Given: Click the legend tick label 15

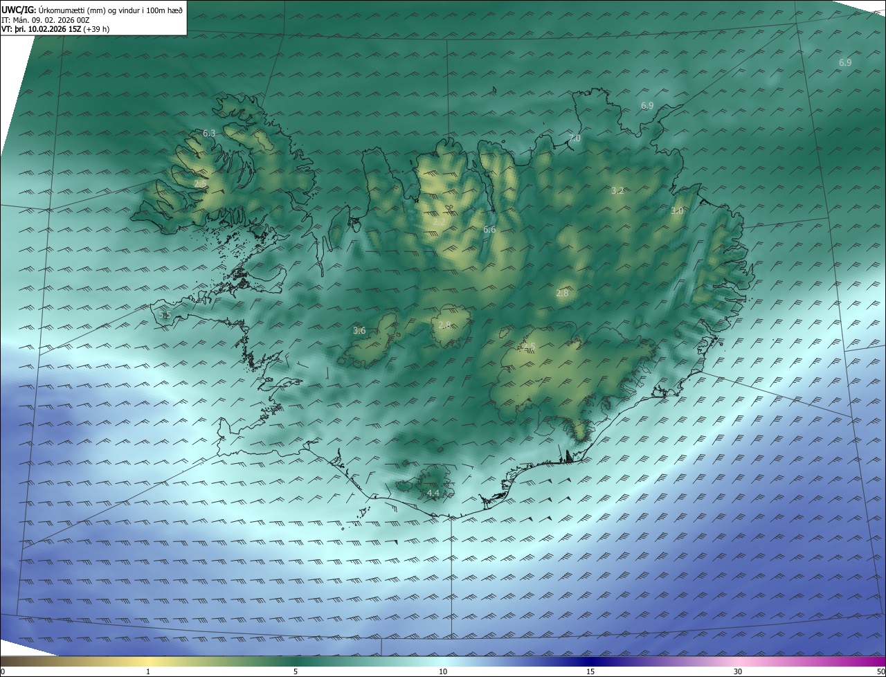Looking at the screenshot, I should click(x=590, y=671).
